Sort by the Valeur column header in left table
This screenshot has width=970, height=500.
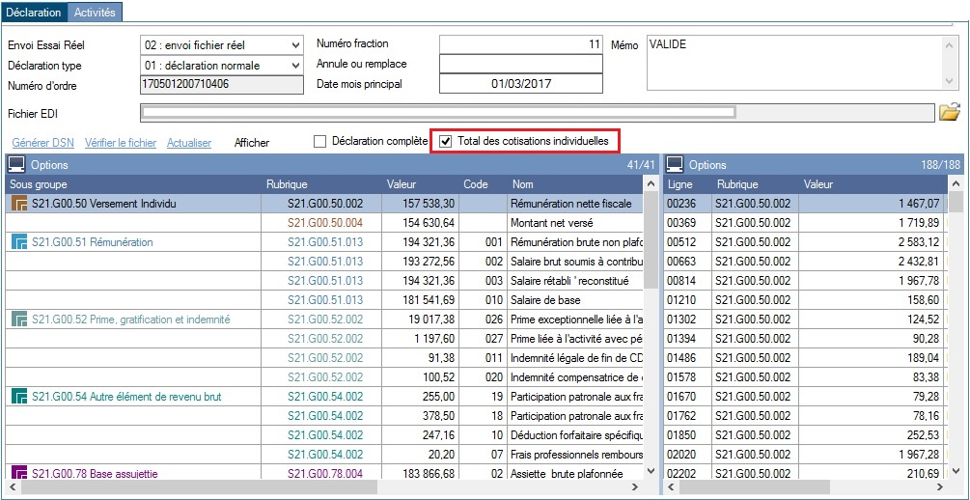tap(402, 184)
